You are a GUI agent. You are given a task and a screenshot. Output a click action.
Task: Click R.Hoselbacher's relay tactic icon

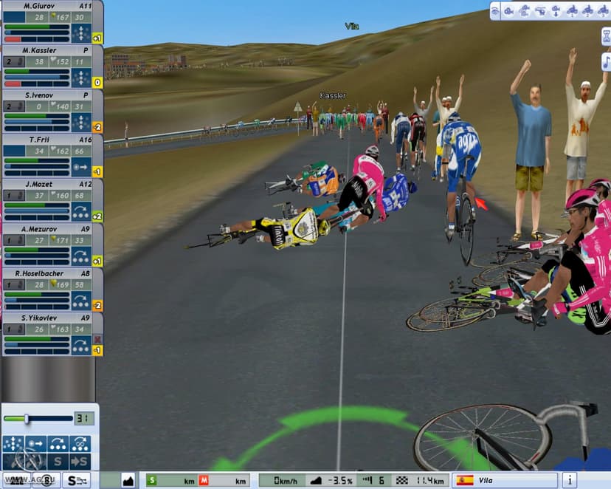click(81, 301)
